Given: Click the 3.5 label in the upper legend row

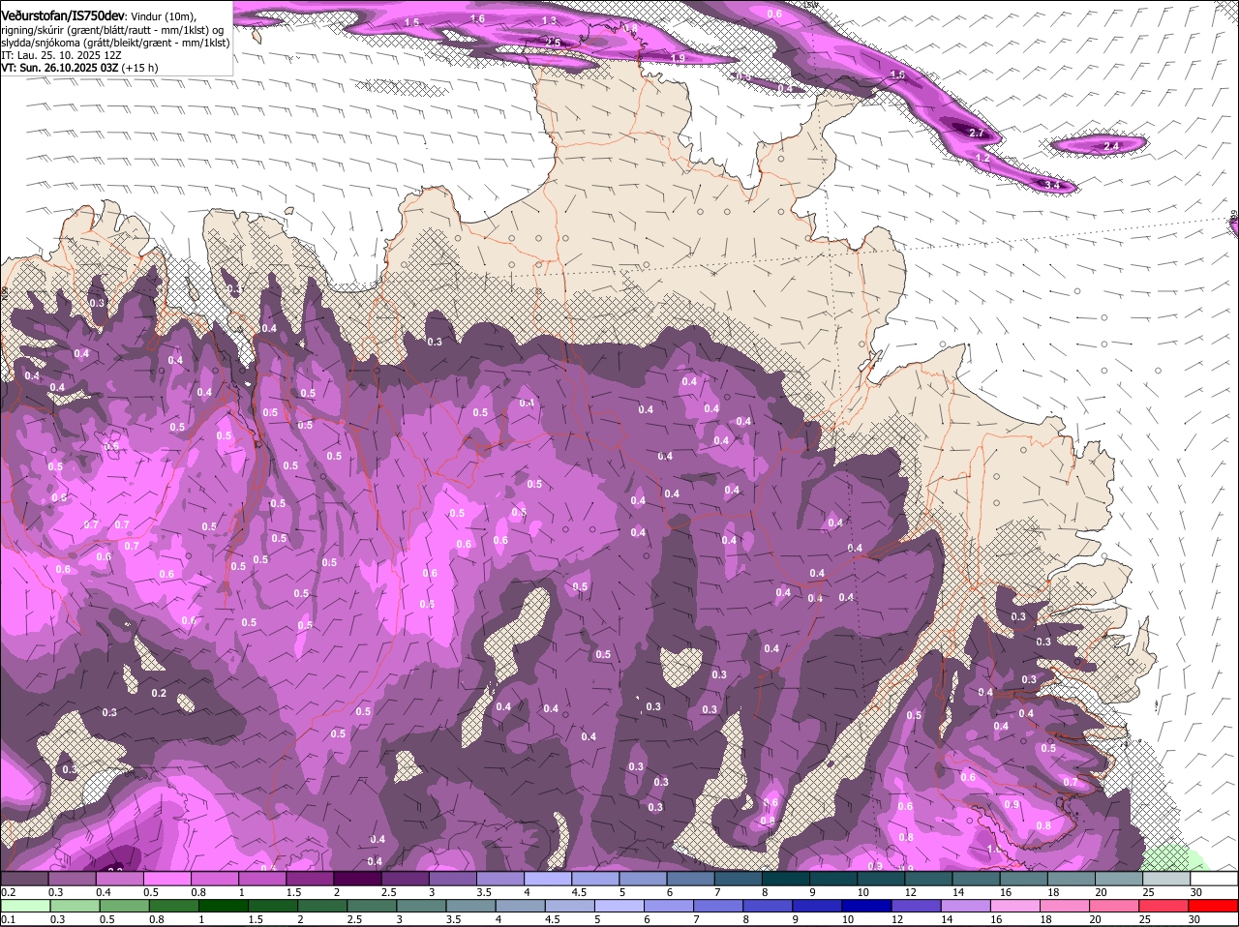Looking at the screenshot, I should 484,892.
